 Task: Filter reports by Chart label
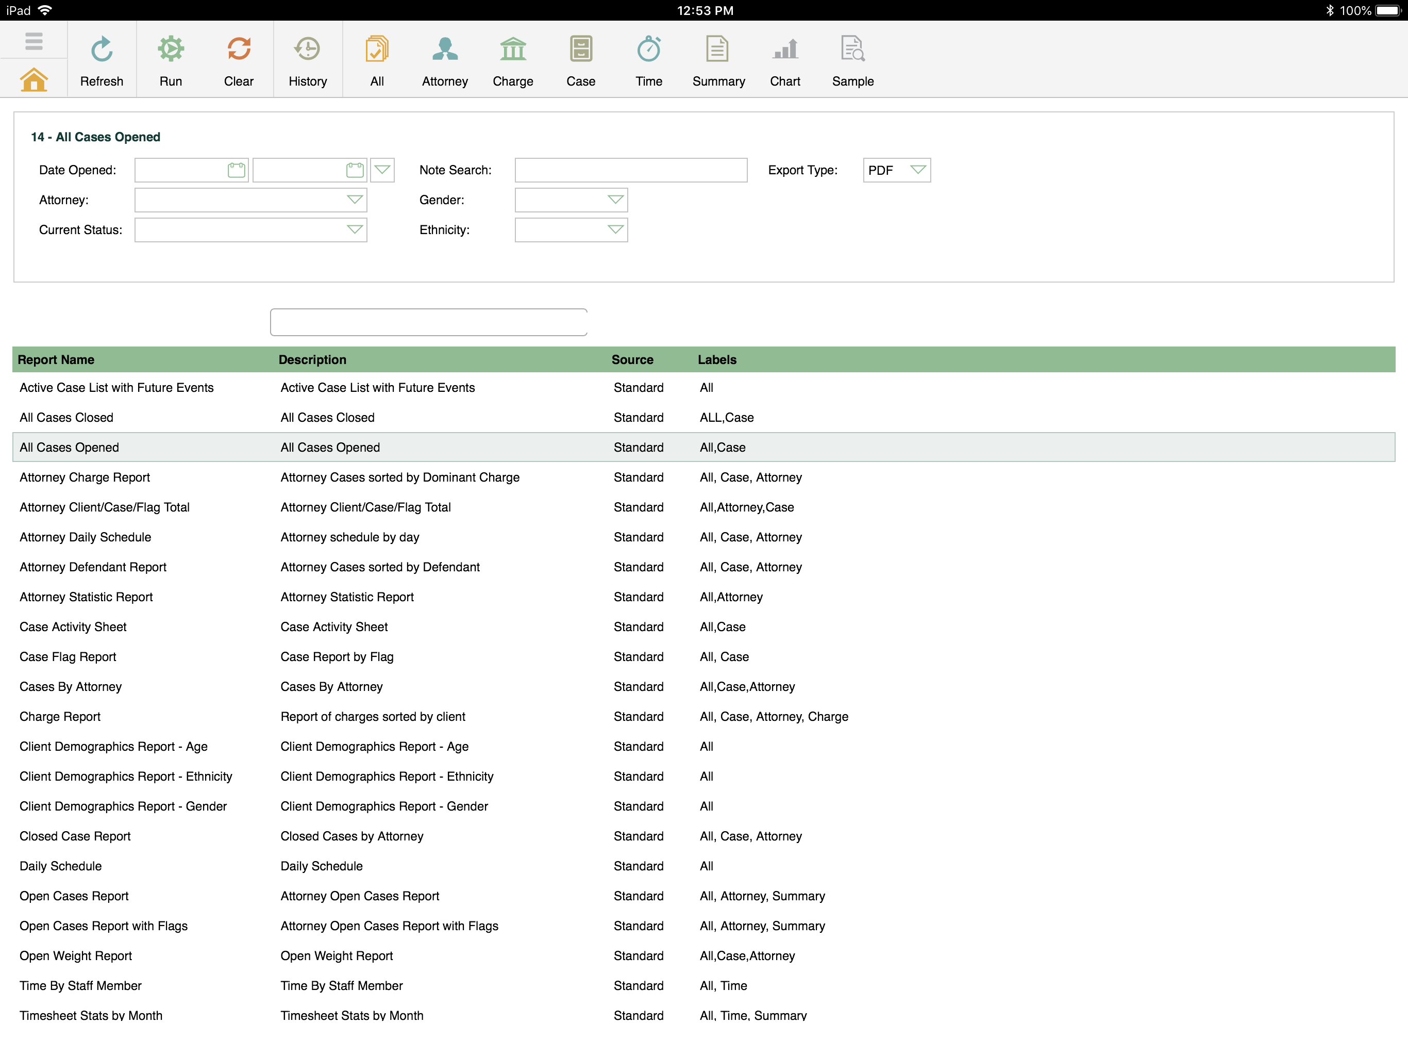[x=785, y=61]
